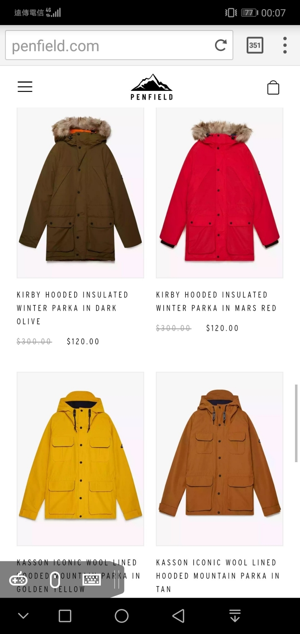The height and width of the screenshot is (634, 300).
Task: Open Kirby Parka in Dark Olive image
Action: point(80,193)
